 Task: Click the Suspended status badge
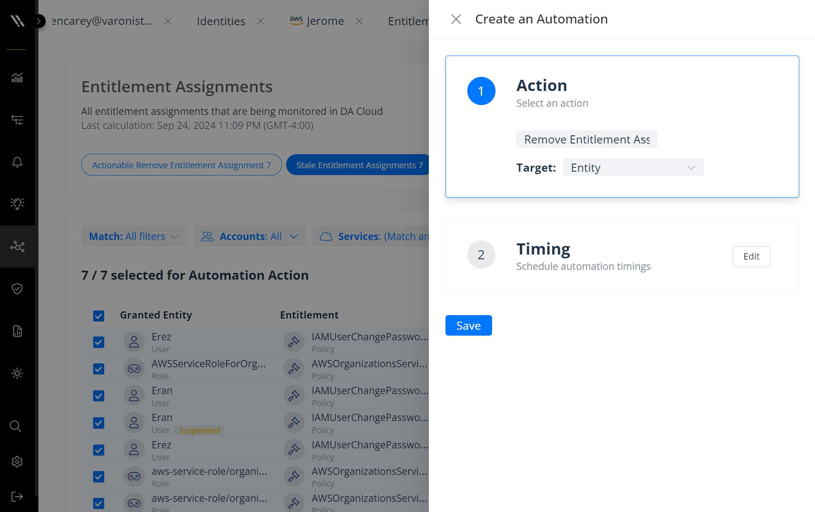(x=199, y=430)
